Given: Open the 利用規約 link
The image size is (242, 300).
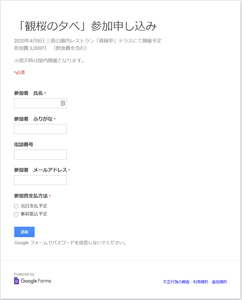Looking at the screenshot, I should click(201, 282).
